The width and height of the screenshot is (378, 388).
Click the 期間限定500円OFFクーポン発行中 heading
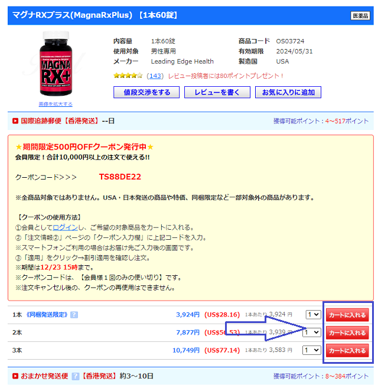[84, 146]
